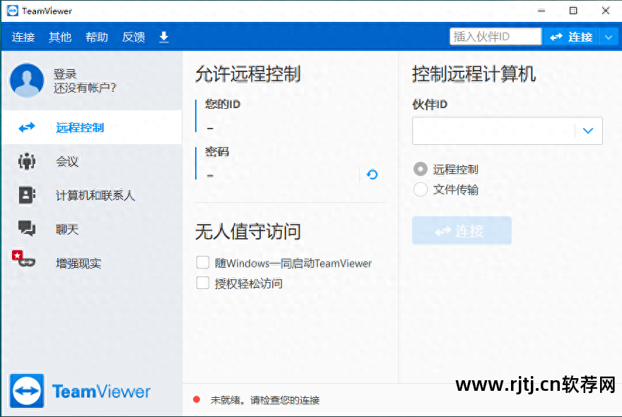Check the 授权轻松访问 option

(203, 283)
